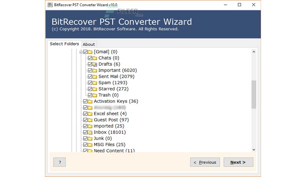Deselect the Sent Mail checkbox
Image resolution: width=306 pixels, height=177 pixels.
[x=90, y=76]
